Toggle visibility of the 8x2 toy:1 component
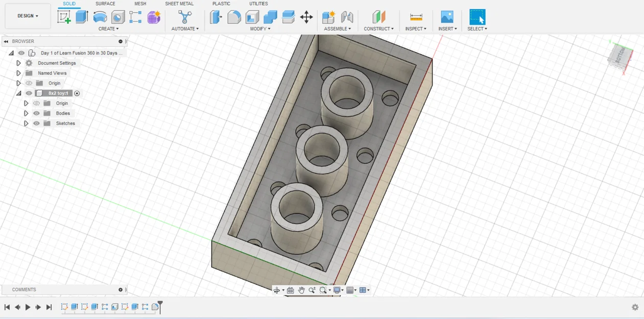The image size is (644, 319). coord(29,93)
